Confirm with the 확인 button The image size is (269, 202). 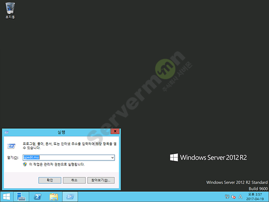(x=49, y=180)
